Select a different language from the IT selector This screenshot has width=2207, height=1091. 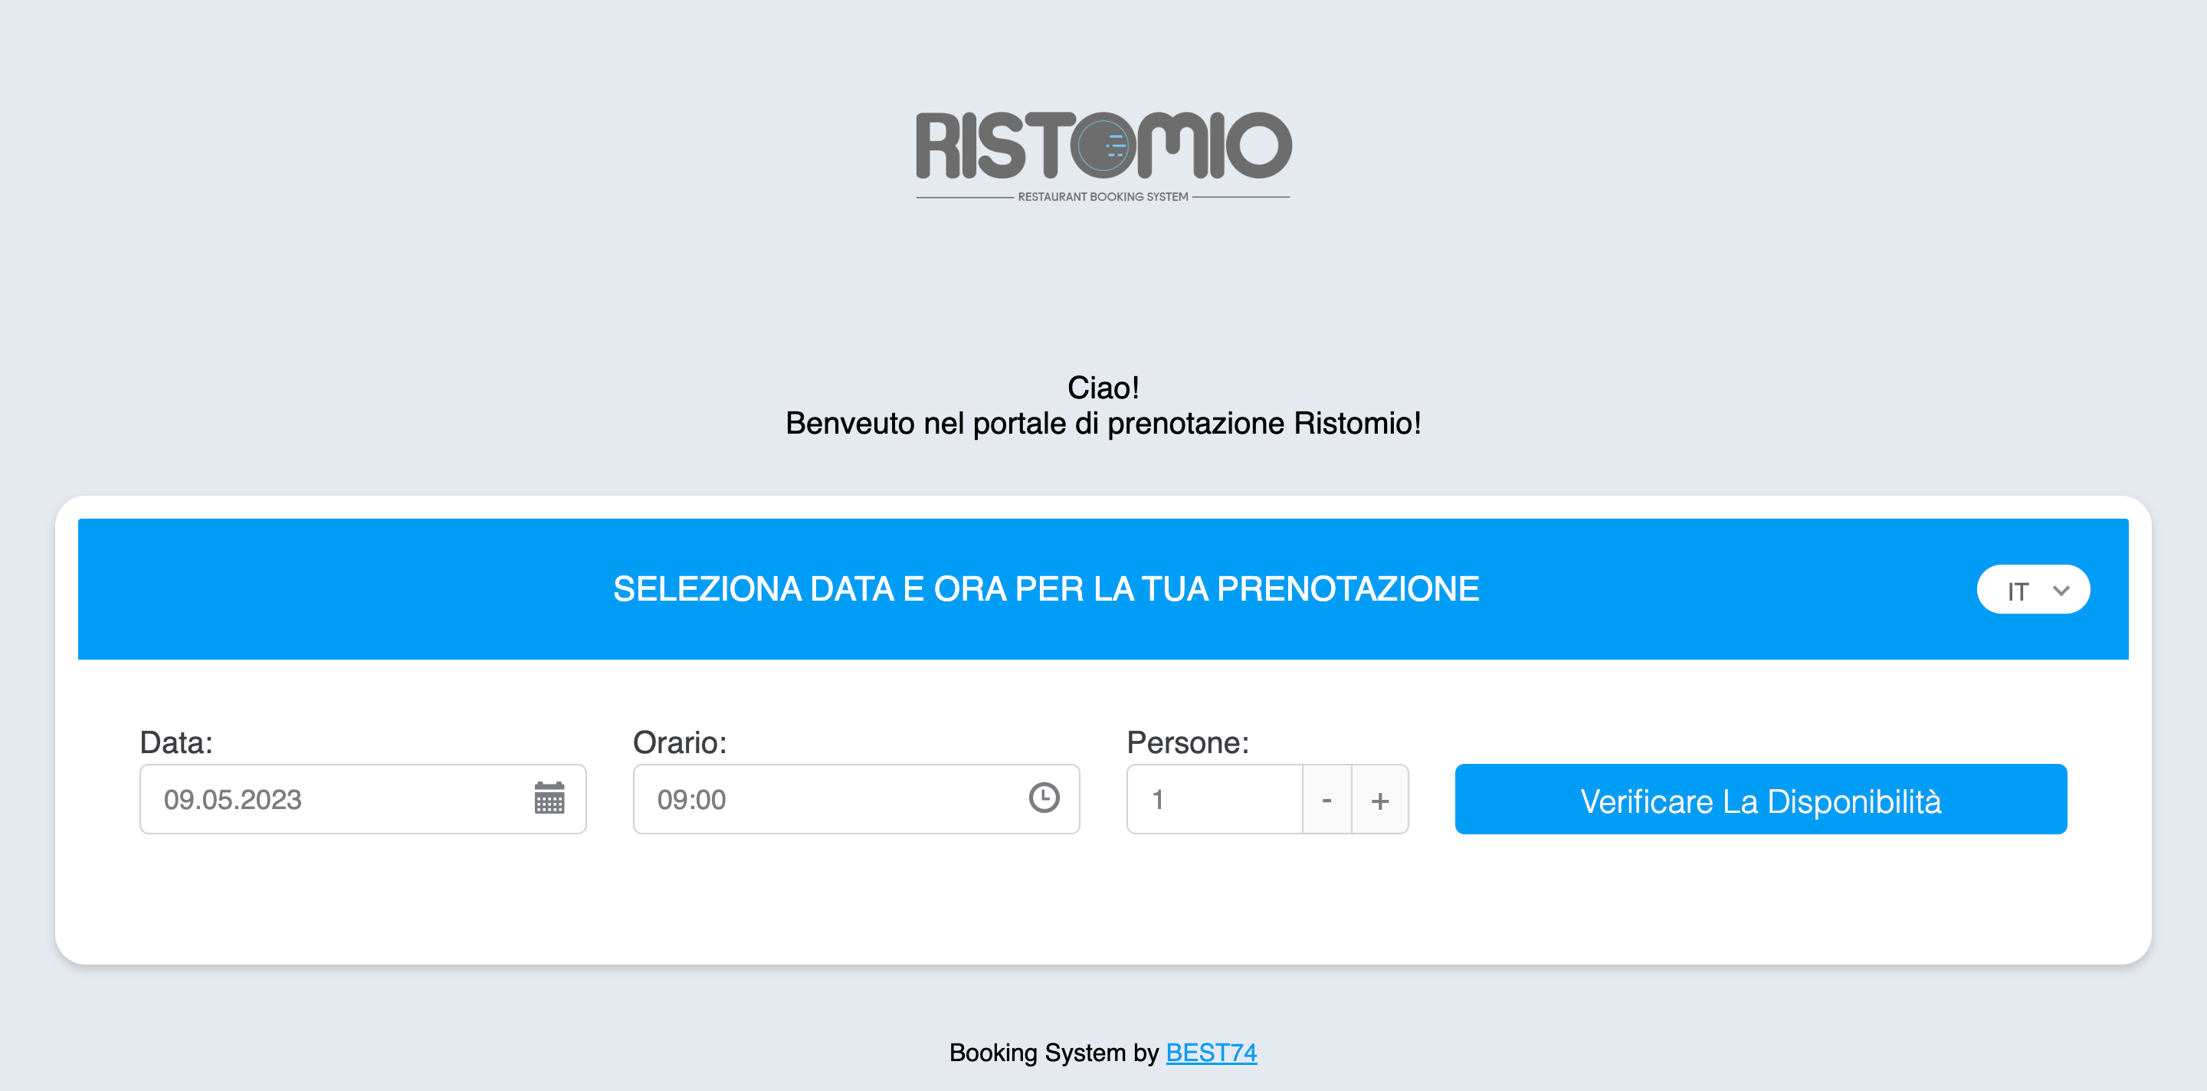pyautogui.click(x=2033, y=589)
